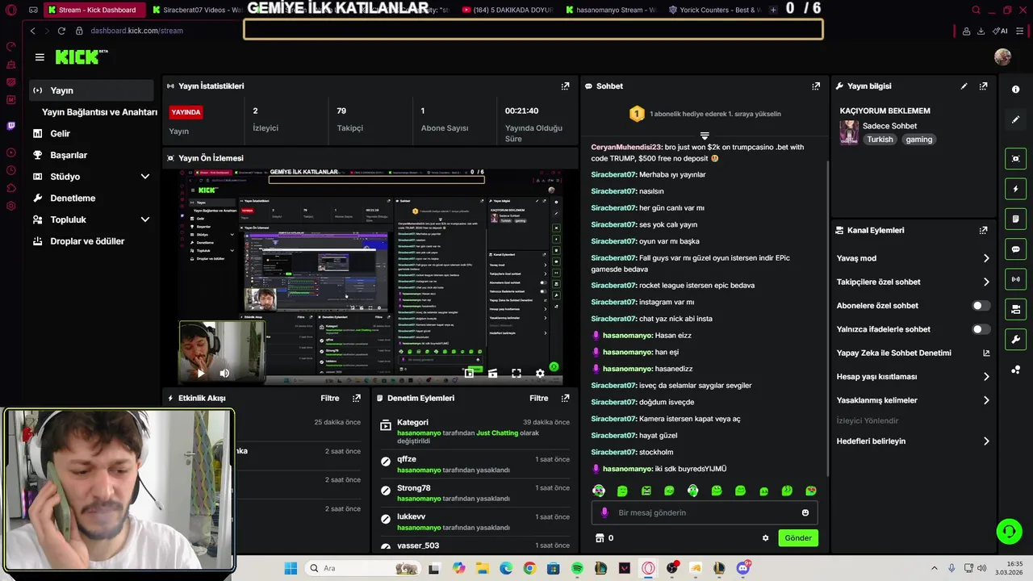Open Discord from the Windows taskbar
The height and width of the screenshot is (581, 1033).
pos(742,568)
